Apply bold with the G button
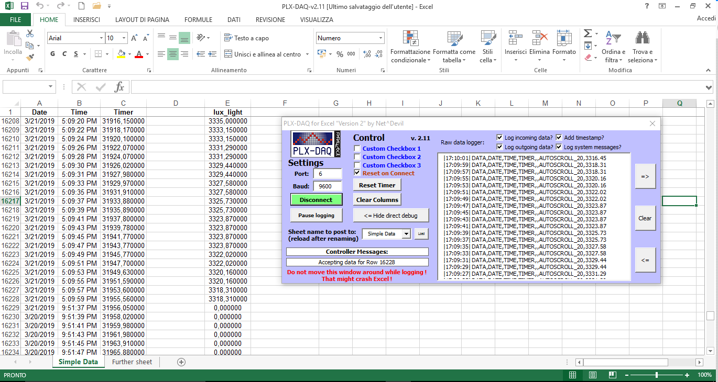The height and width of the screenshot is (382, 718). point(52,54)
